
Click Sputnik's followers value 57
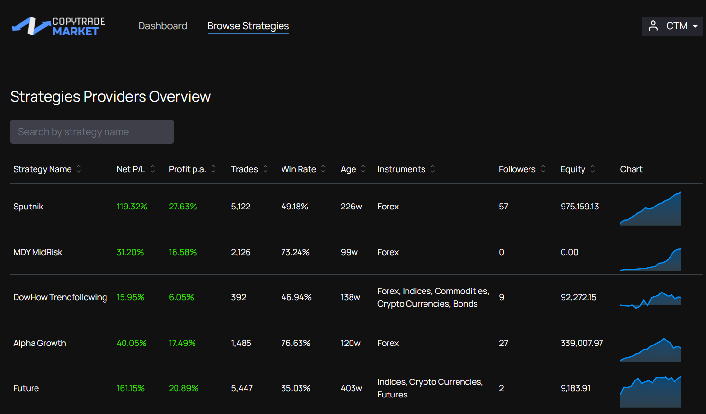[503, 207]
